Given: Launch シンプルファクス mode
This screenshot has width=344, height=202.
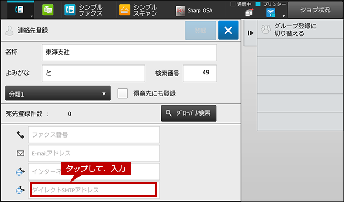Looking at the screenshot, I should coord(84,10).
